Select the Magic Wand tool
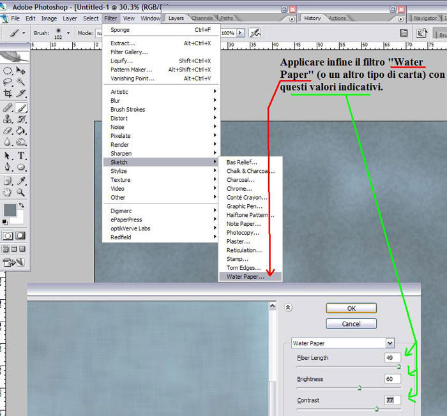The width and height of the screenshot is (447, 416). coord(20,82)
